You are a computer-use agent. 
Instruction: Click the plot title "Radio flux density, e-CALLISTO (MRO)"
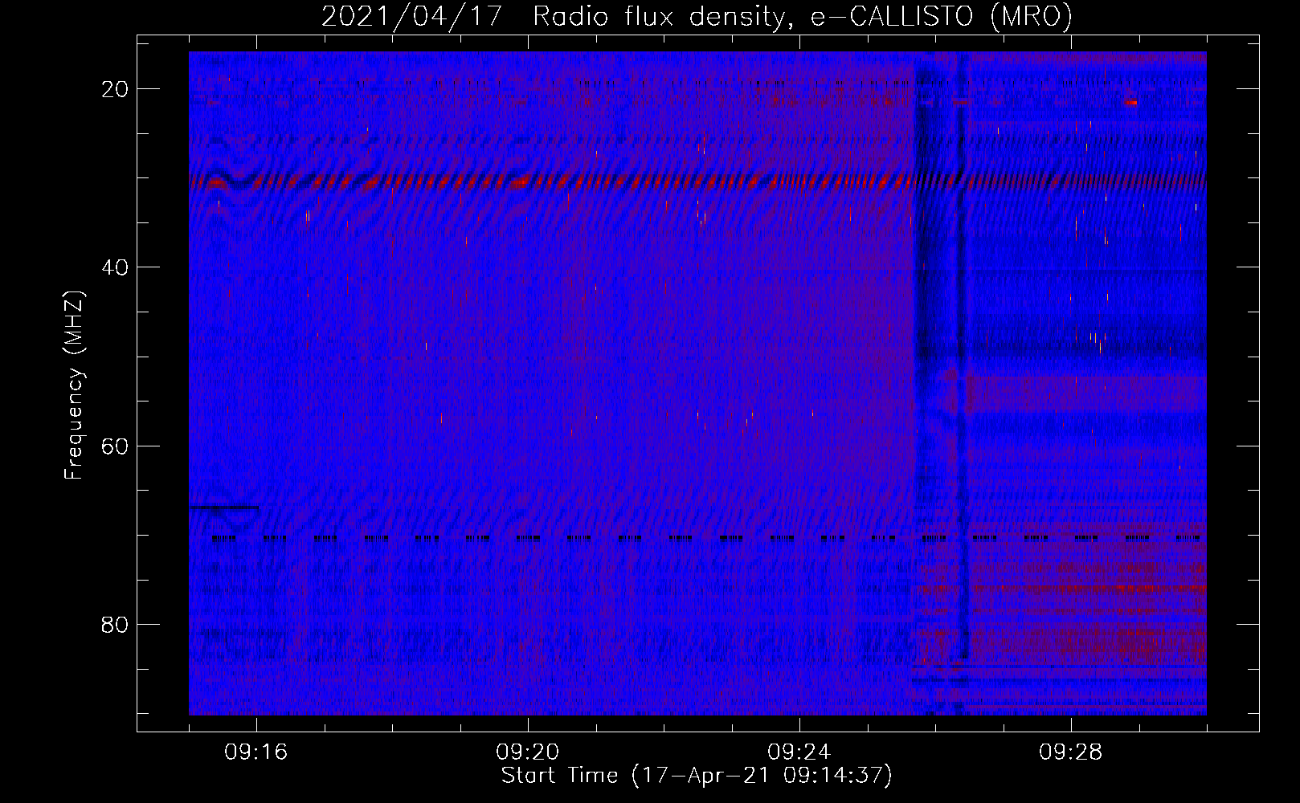click(x=802, y=16)
